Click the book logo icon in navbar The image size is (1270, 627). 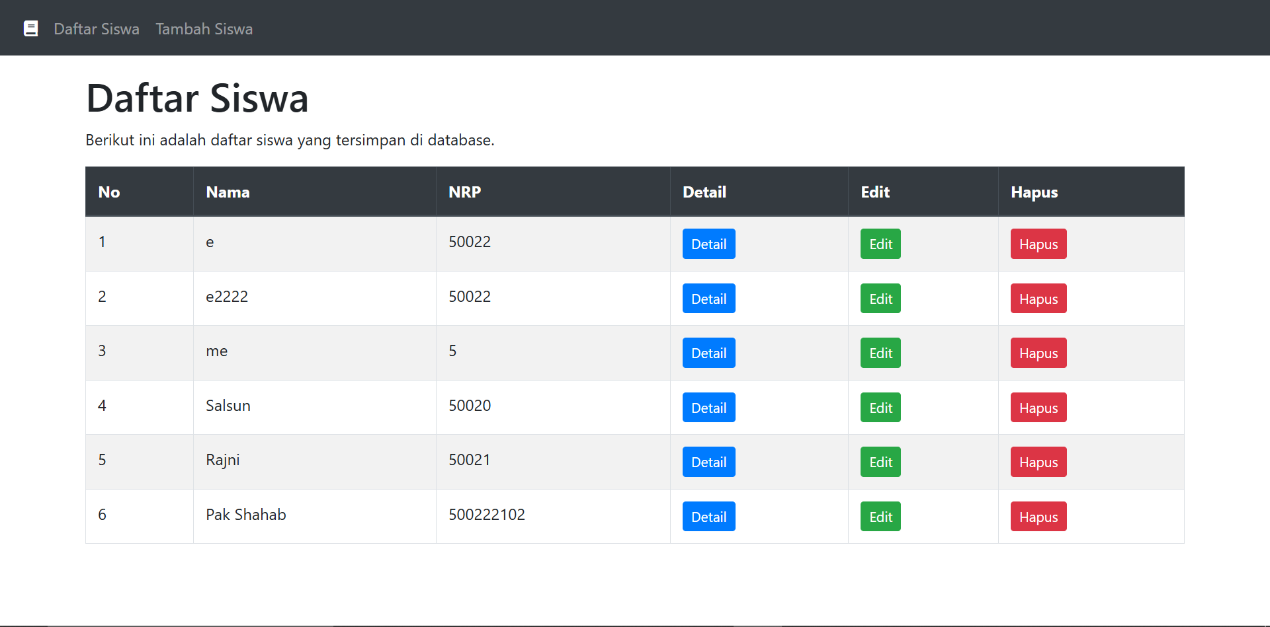(x=30, y=28)
